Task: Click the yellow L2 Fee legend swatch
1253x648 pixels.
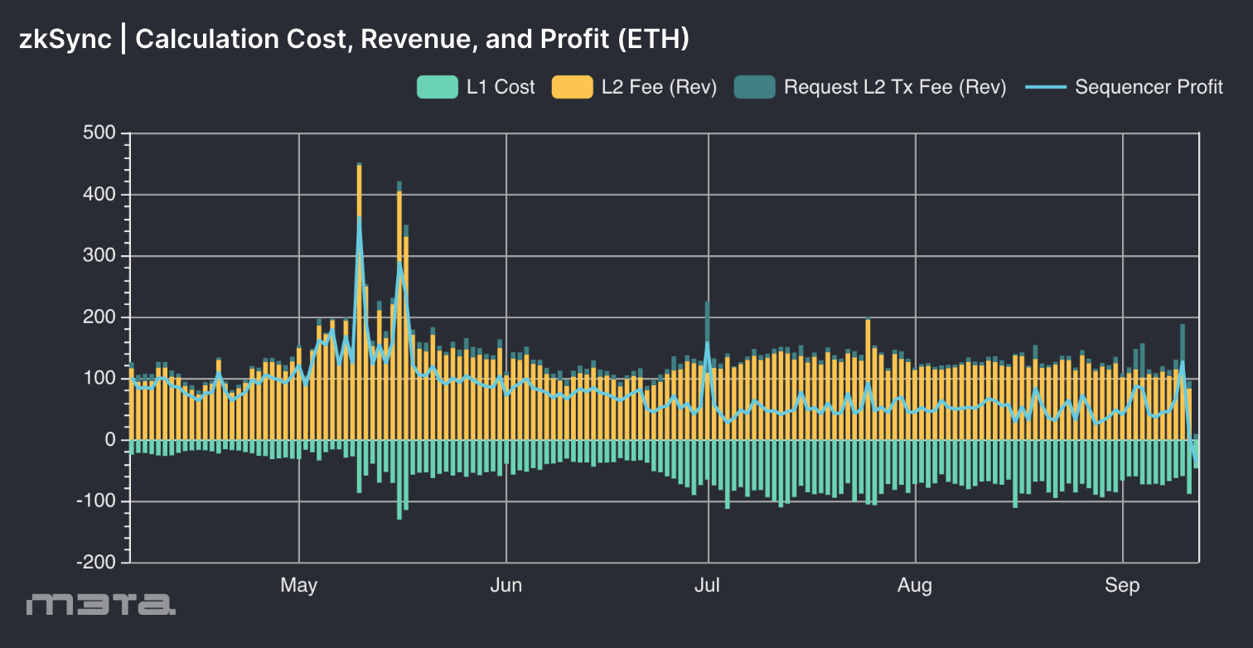Action: 572,87
